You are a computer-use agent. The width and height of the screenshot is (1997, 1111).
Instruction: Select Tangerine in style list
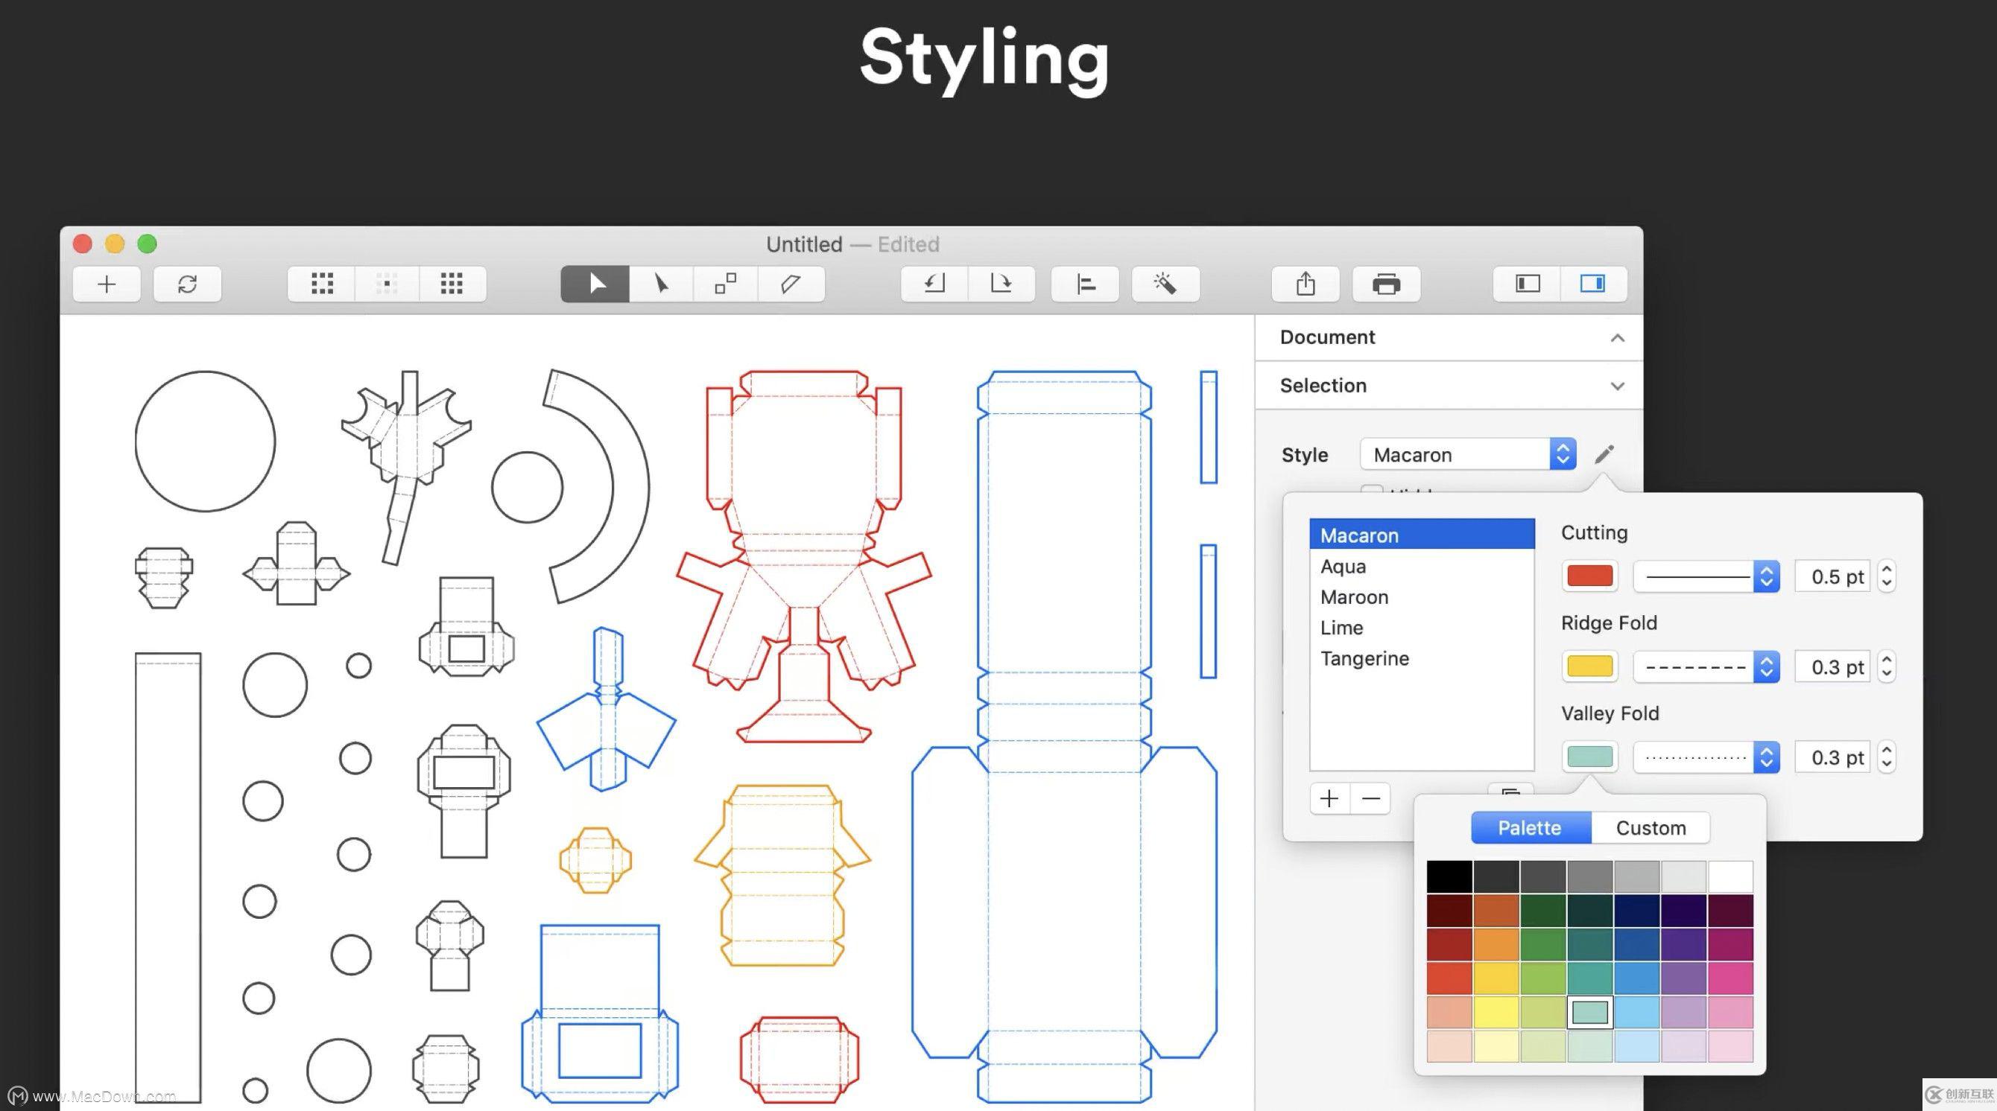(1422, 658)
